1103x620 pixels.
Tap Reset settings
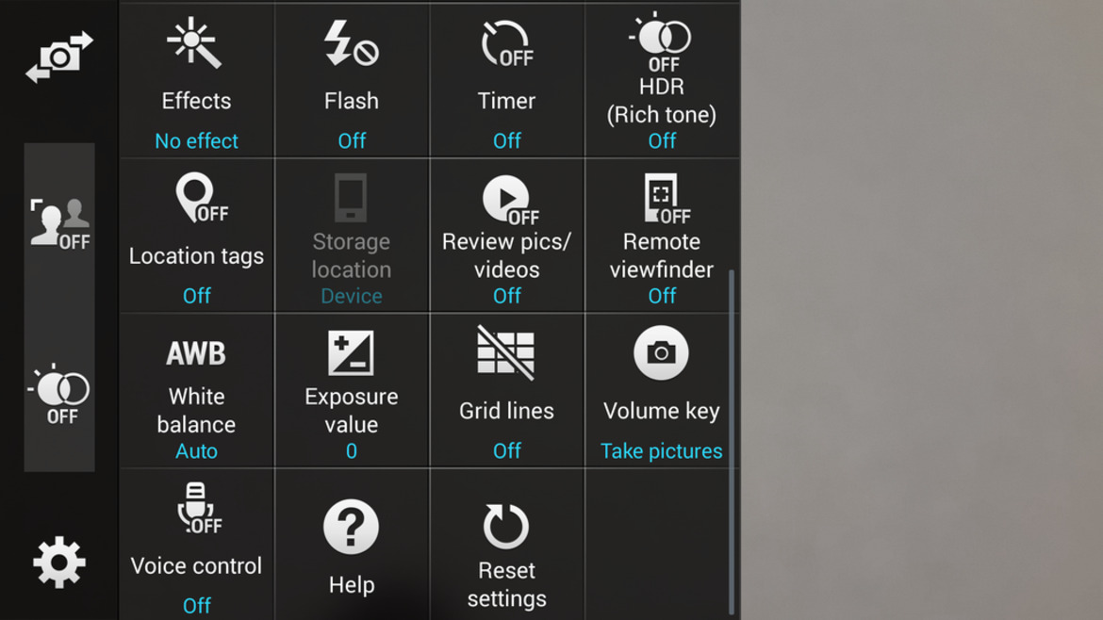point(506,545)
